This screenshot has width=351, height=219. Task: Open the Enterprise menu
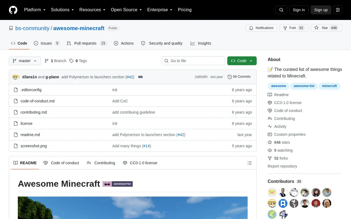pos(160,10)
